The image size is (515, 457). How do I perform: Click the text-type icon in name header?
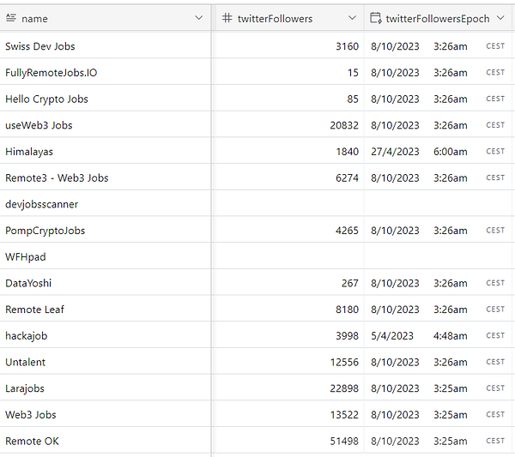(x=11, y=18)
